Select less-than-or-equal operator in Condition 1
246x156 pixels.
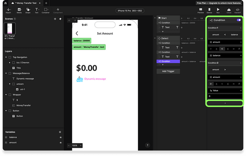(x=228, y=49)
